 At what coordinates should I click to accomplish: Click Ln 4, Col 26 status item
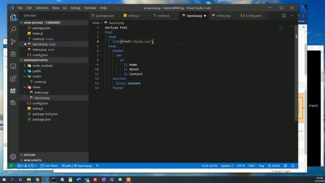210,166
